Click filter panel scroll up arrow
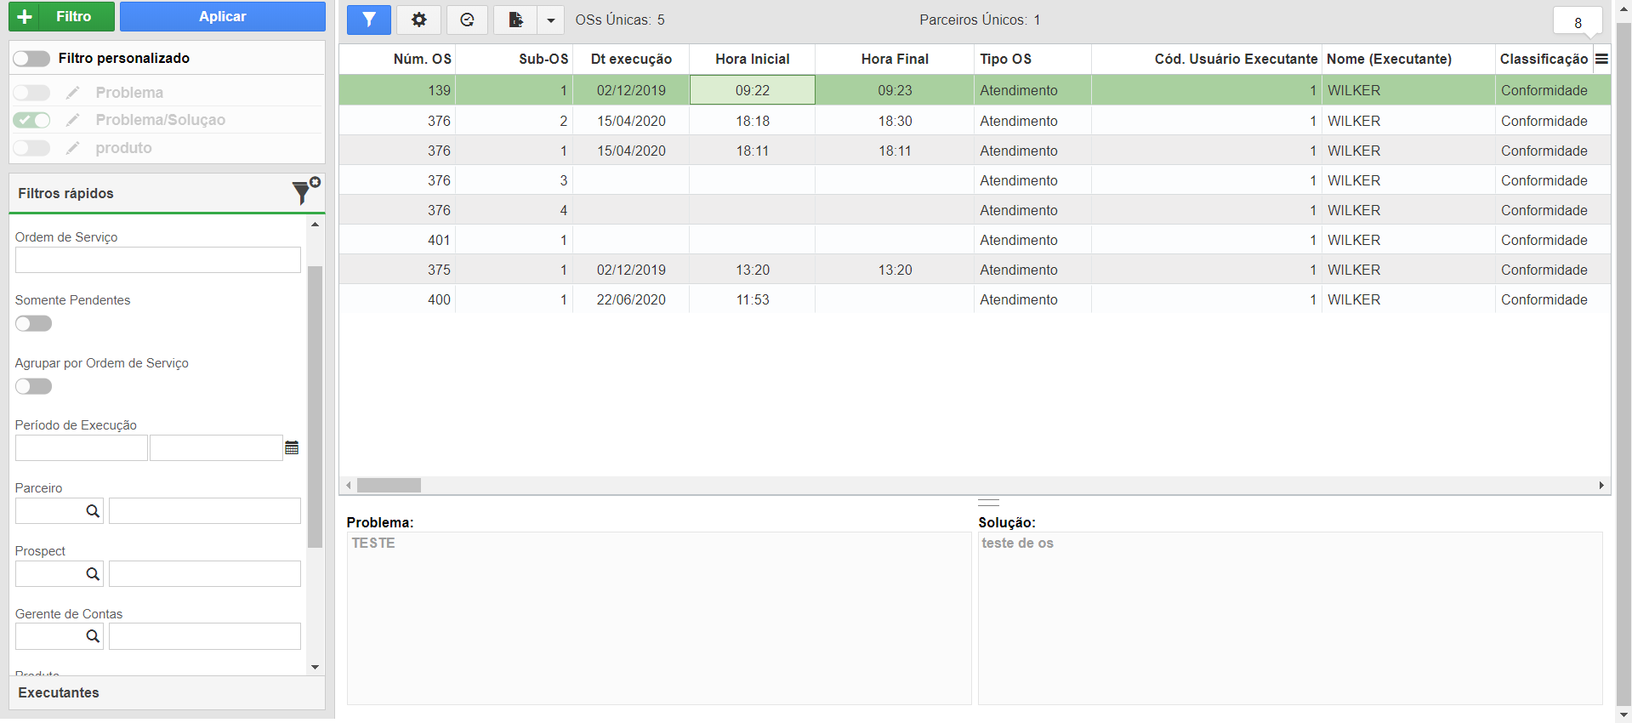The height and width of the screenshot is (723, 1632). 315,225
